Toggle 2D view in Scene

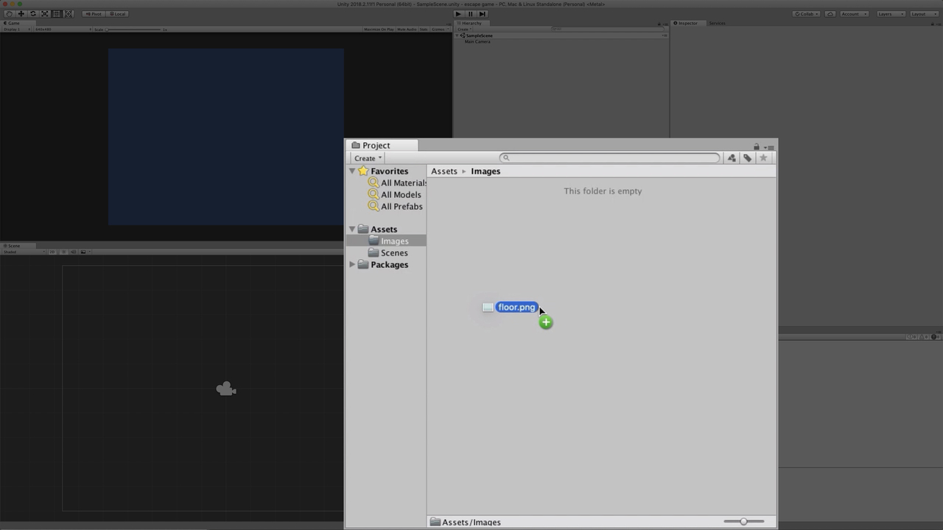(53, 252)
